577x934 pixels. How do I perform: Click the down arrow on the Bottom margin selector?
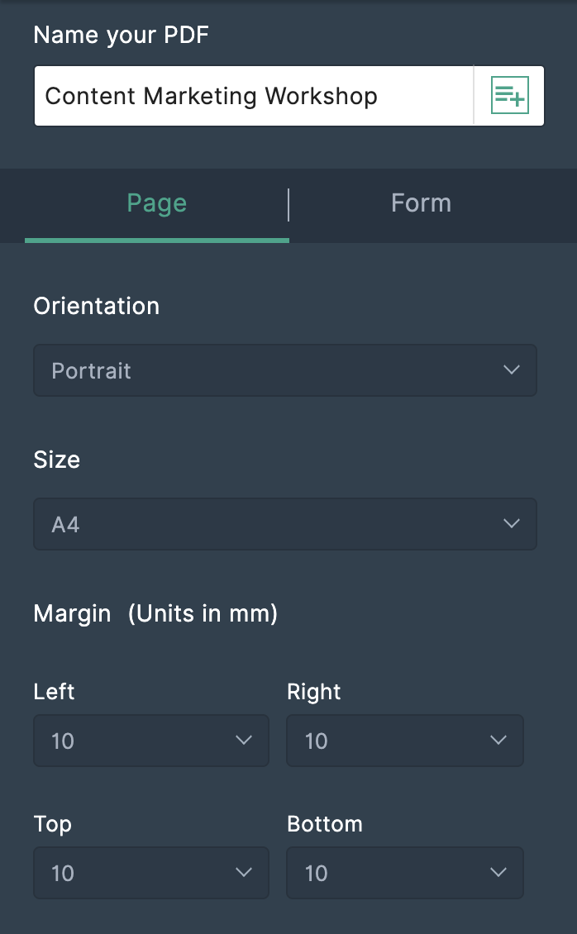(x=498, y=873)
